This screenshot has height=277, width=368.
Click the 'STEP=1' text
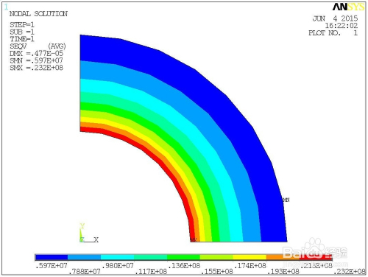click(x=22, y=25)
